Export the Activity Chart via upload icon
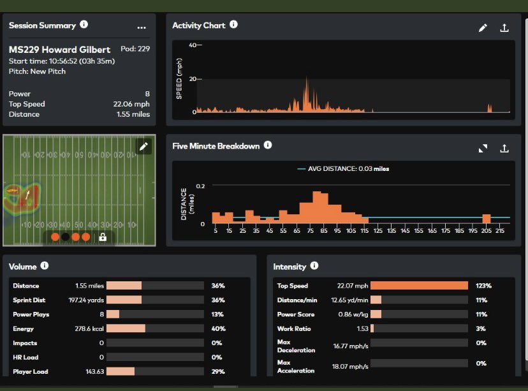This screenshot has height=391, width=528. pyautogui.click(x=504, y=27)
